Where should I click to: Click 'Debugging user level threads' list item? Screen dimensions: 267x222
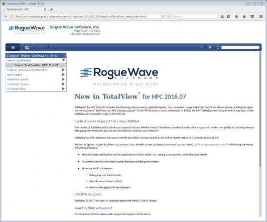coord(105,175)
